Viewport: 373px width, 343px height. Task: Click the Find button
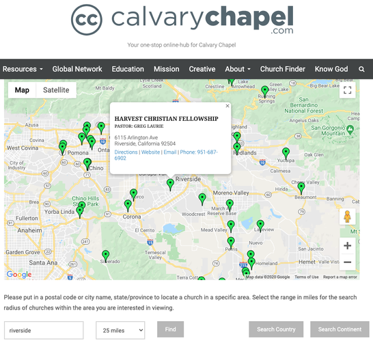170,329
